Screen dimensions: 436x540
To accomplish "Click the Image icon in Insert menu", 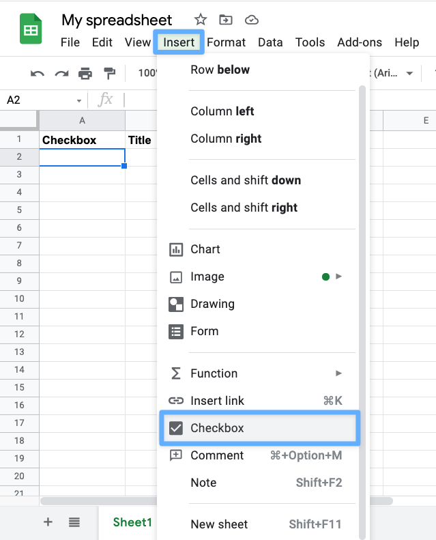I will (x=176, y=276).
